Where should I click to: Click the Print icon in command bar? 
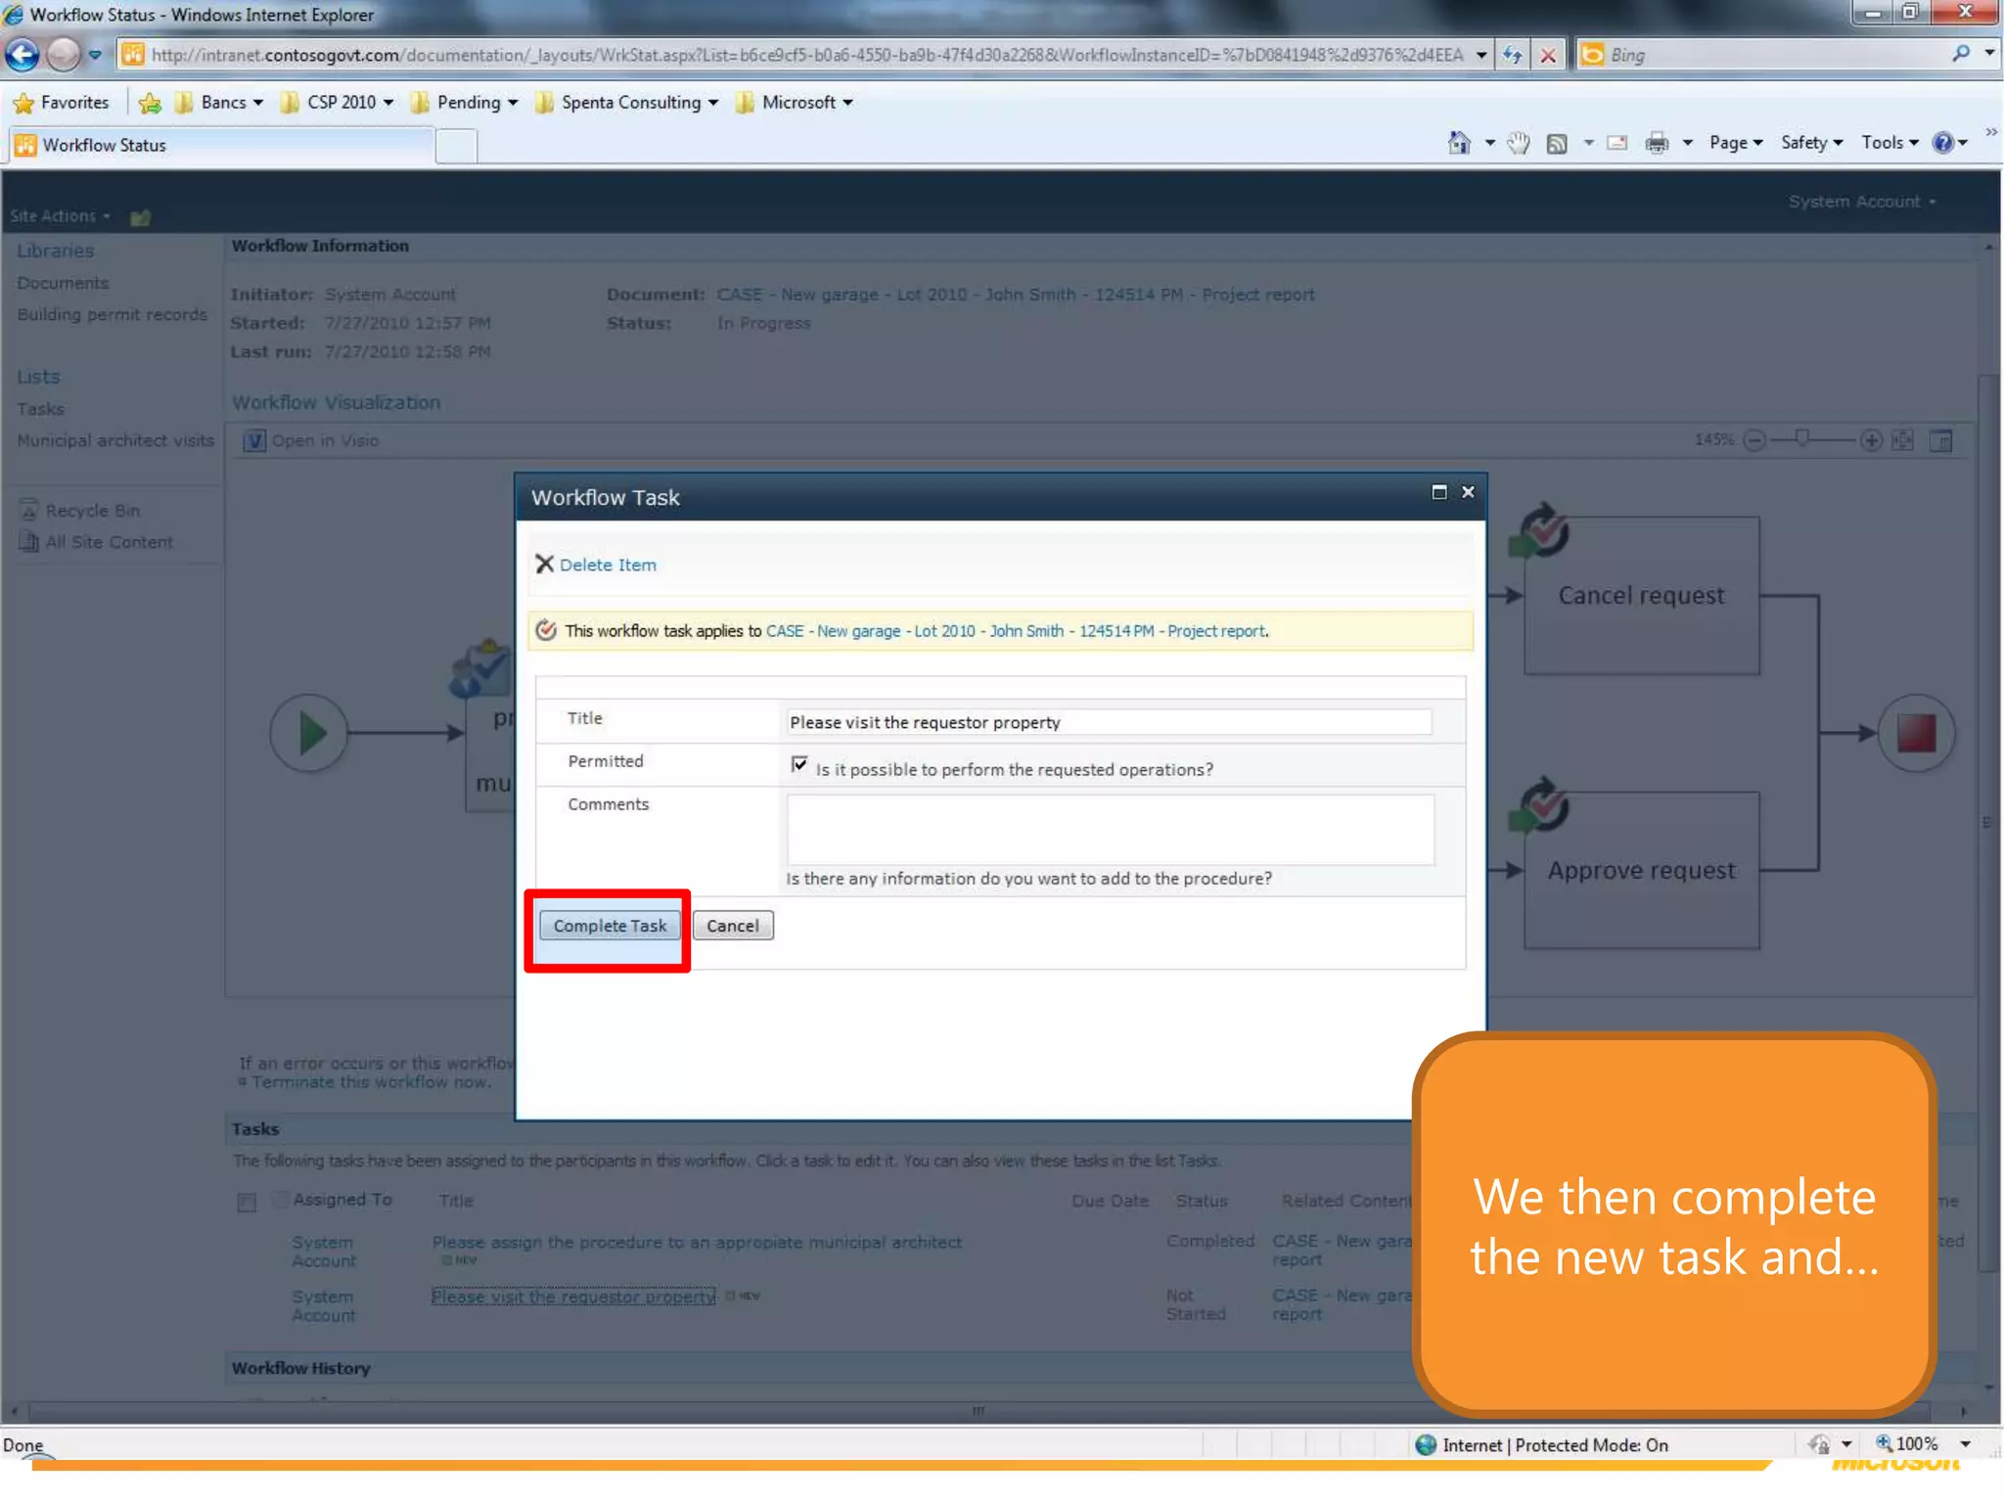(1657, 143)
